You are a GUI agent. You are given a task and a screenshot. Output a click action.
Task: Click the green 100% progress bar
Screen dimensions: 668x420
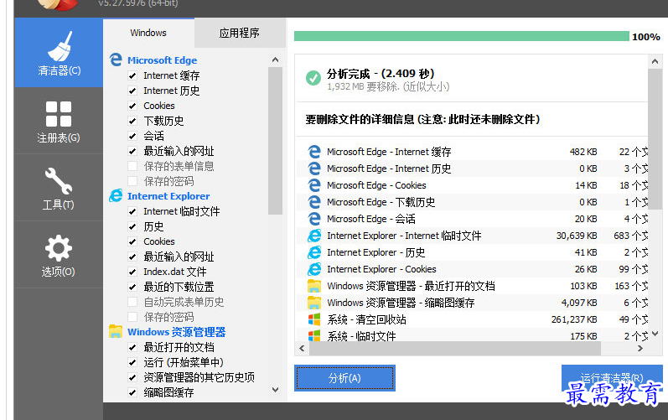point(461,36)
